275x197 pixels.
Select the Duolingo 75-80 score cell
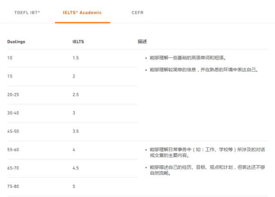click(13, 187)
